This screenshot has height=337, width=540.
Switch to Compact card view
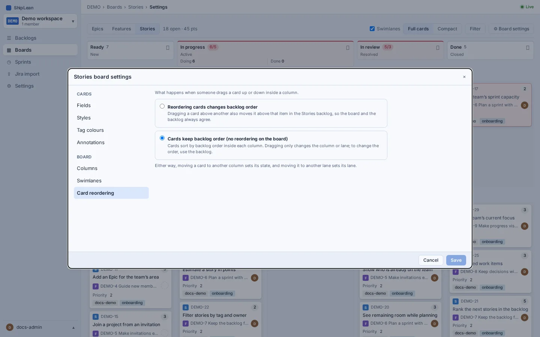[x=447, y=29]
